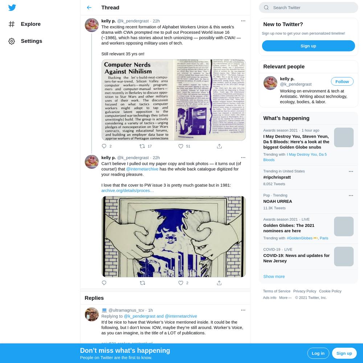Viewport: 363px width, 363px height.
Task: Click Log in on bottom banner
Action: [x=318, y=353]
